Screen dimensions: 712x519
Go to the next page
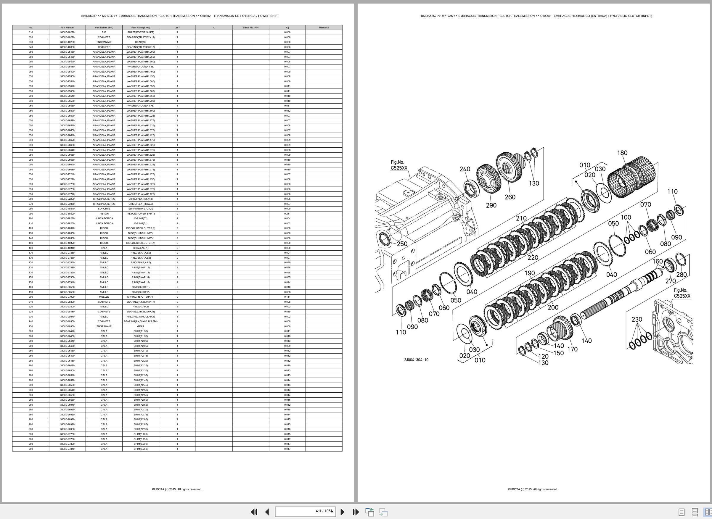click(x=343, y=512)
